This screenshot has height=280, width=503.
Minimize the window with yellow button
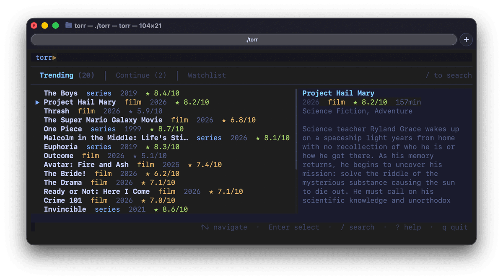point(44,26)
